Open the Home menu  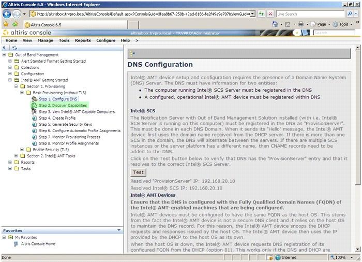11,40
